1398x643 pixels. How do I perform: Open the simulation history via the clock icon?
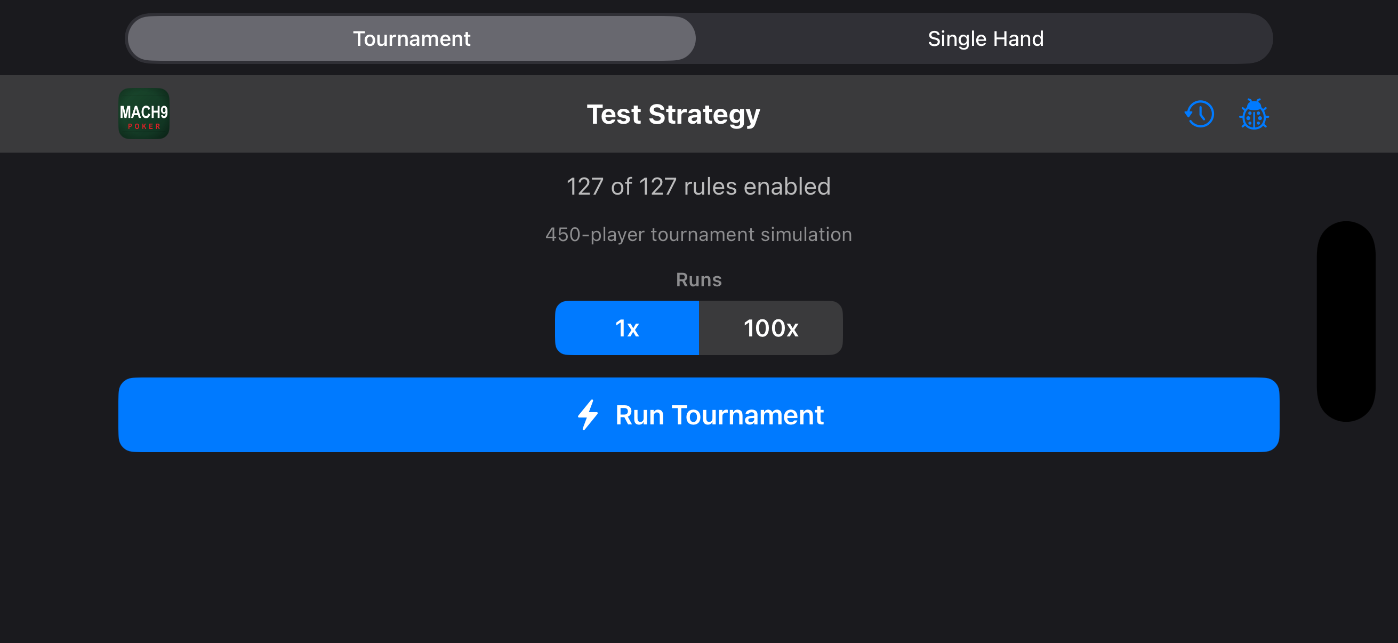click(x=1199, y=114)
